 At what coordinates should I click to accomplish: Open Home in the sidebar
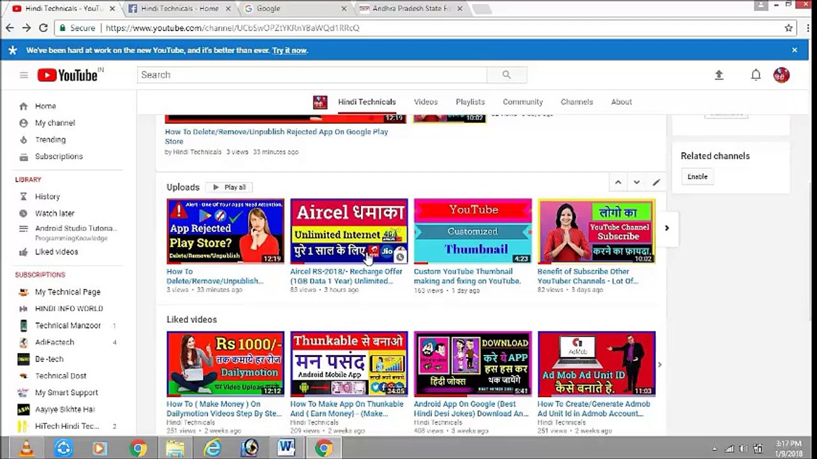point(45,106)
